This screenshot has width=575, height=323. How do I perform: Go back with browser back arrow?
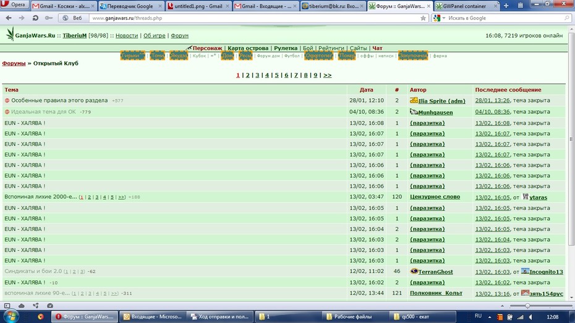coord(9,18)
